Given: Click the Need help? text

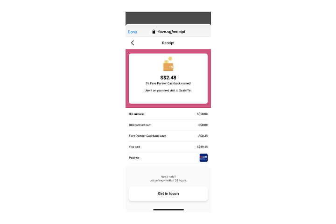Looking at the screenshot, I should [168, 177].
